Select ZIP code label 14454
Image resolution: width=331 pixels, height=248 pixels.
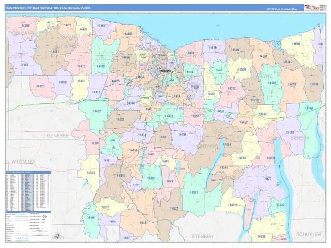[133, 150]
